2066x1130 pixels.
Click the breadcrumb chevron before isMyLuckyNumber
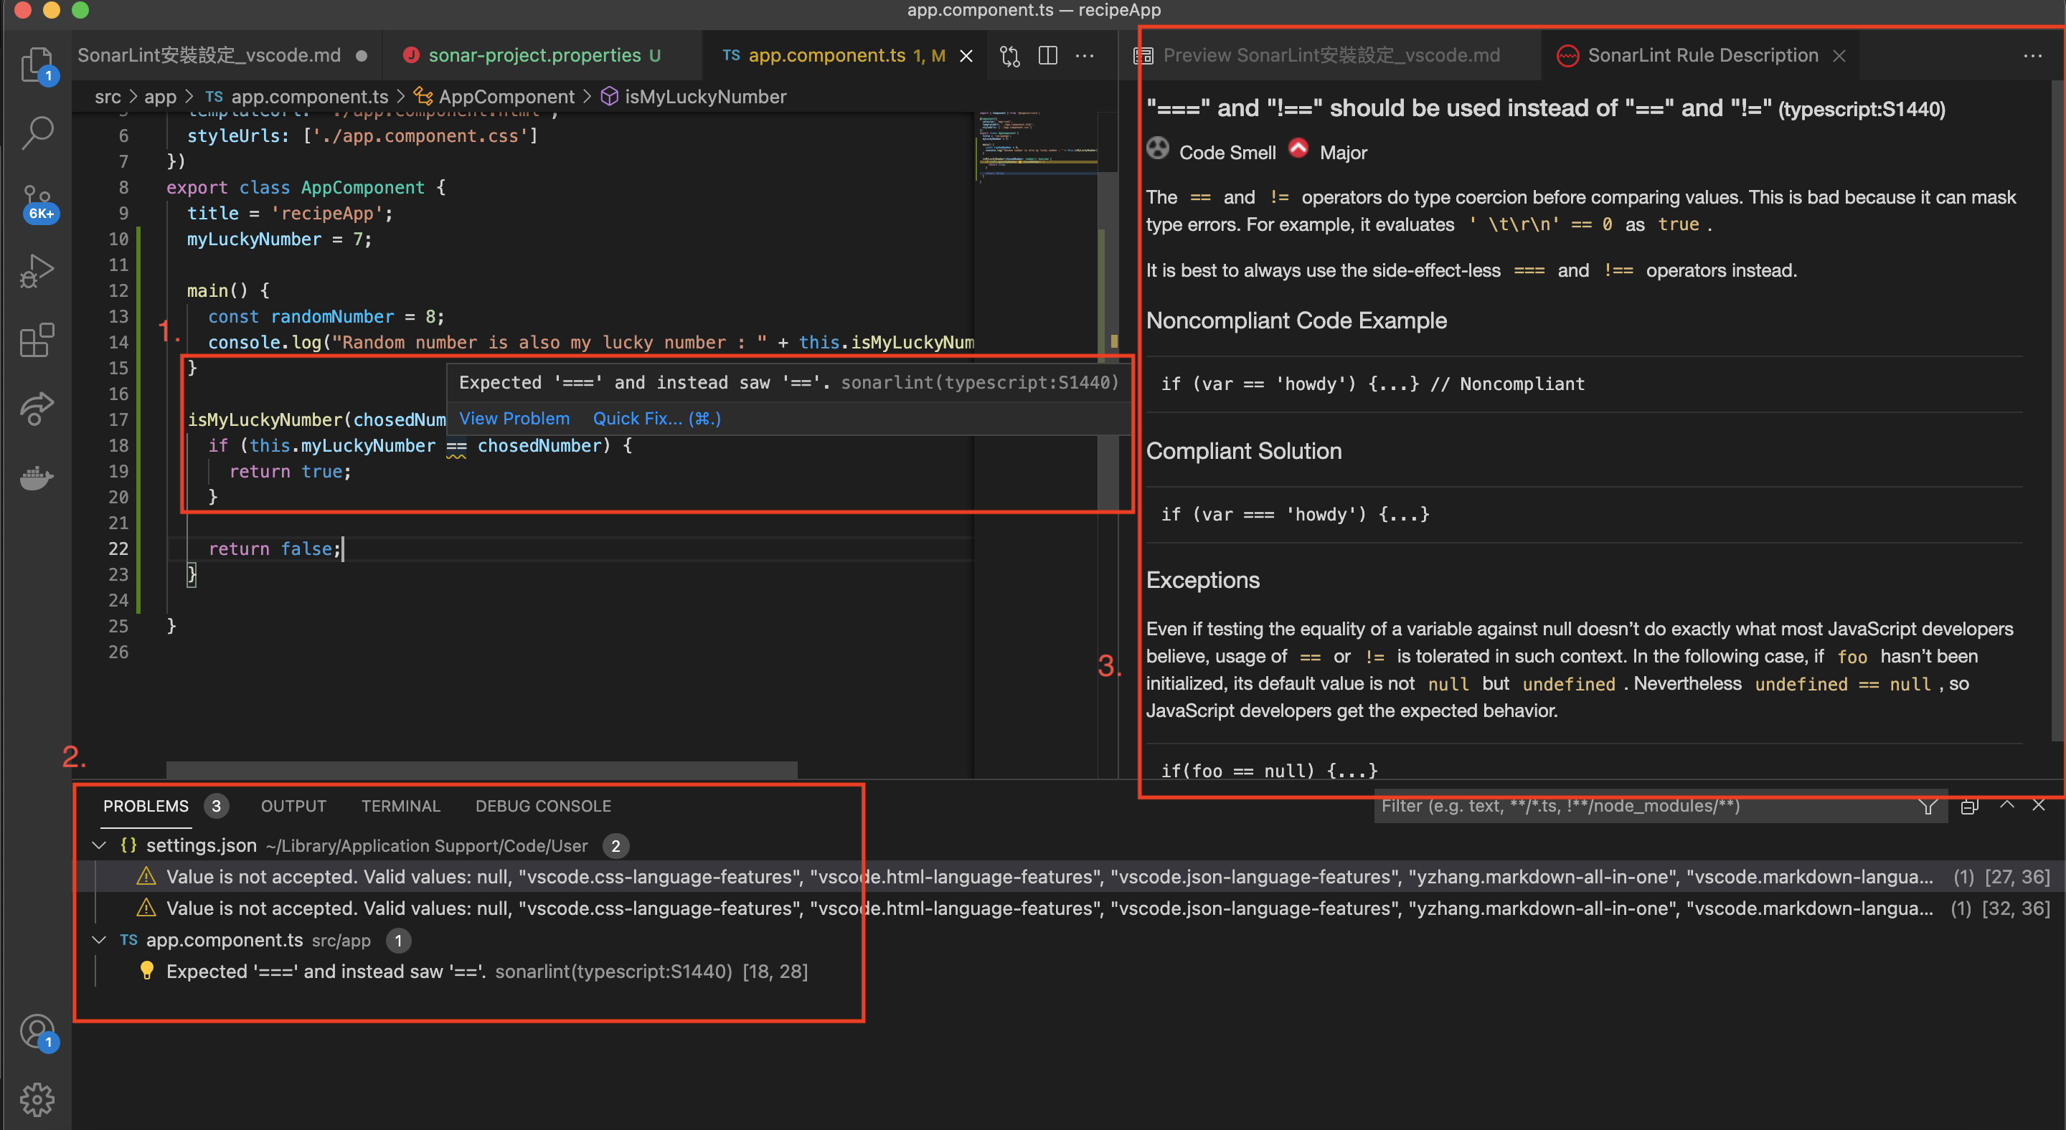point(587,97)
